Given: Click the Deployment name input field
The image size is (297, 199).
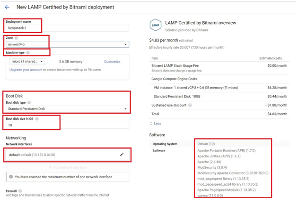Looking at the screenshot, I should pos(67,28).
